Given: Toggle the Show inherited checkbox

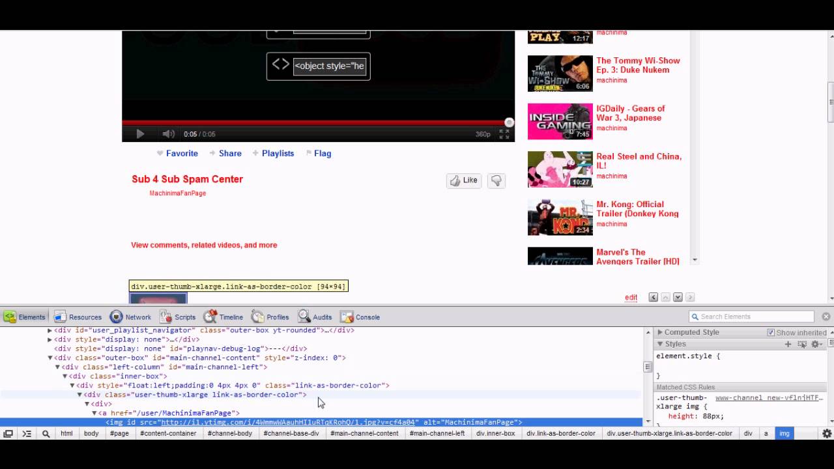Looking at the screenshot, I should tap(771, 332).
